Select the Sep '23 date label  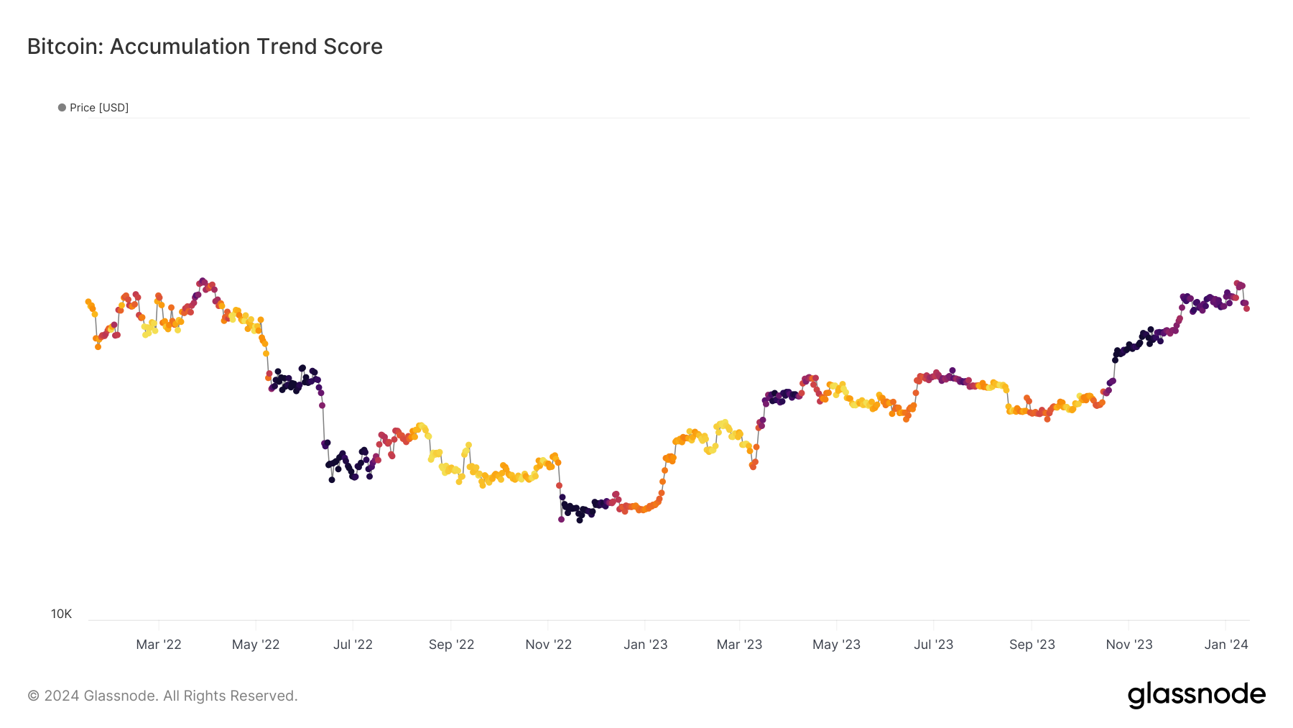pyautogui.click(x=1032, y=645)
